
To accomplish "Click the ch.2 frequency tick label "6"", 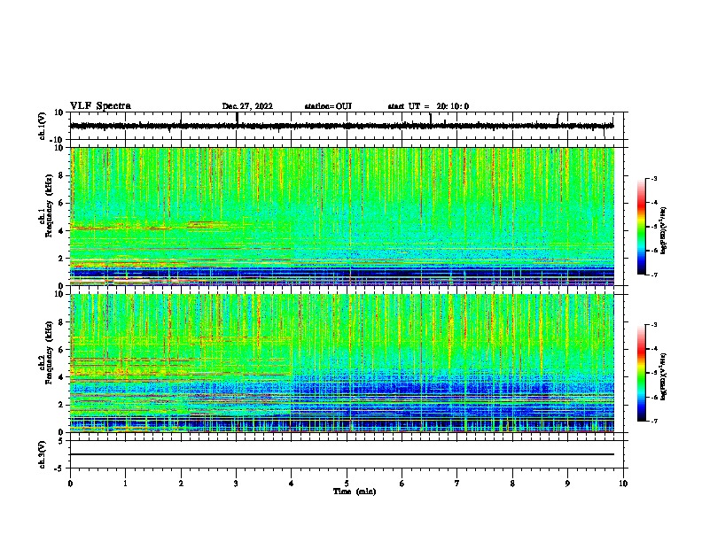I will (x=61, y=350).
